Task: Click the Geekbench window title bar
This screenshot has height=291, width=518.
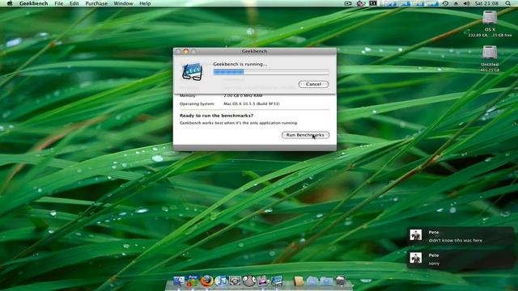Action: tap(255, 51)
